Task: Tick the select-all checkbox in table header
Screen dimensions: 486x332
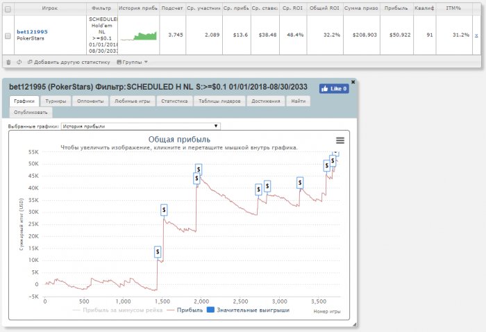Action: (x=8, y=9)
